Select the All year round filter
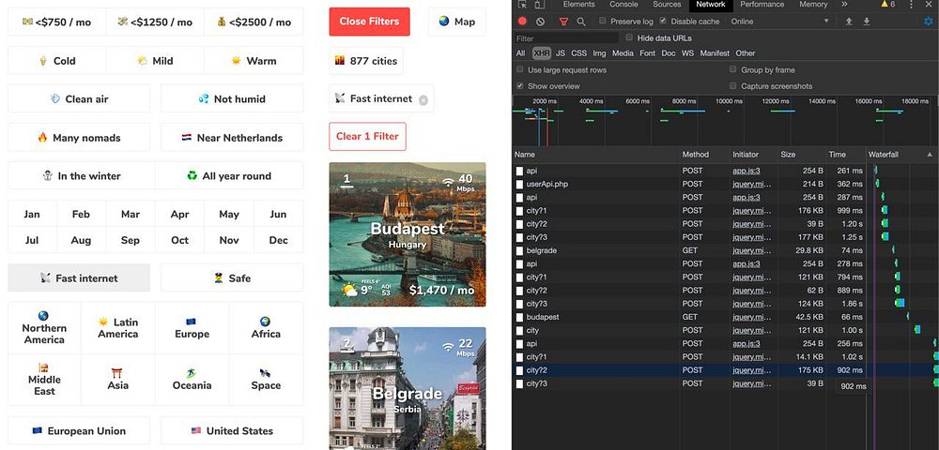The width and height of the screenshot is (939, 450). 229,175
